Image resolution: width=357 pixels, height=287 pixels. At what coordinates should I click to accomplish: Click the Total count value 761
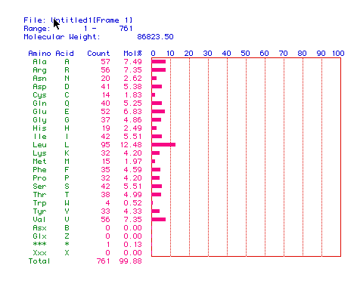tap(103, 261)
